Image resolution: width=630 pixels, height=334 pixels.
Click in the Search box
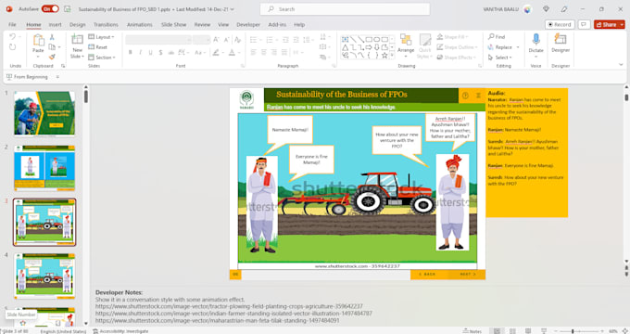click(345, 9)
